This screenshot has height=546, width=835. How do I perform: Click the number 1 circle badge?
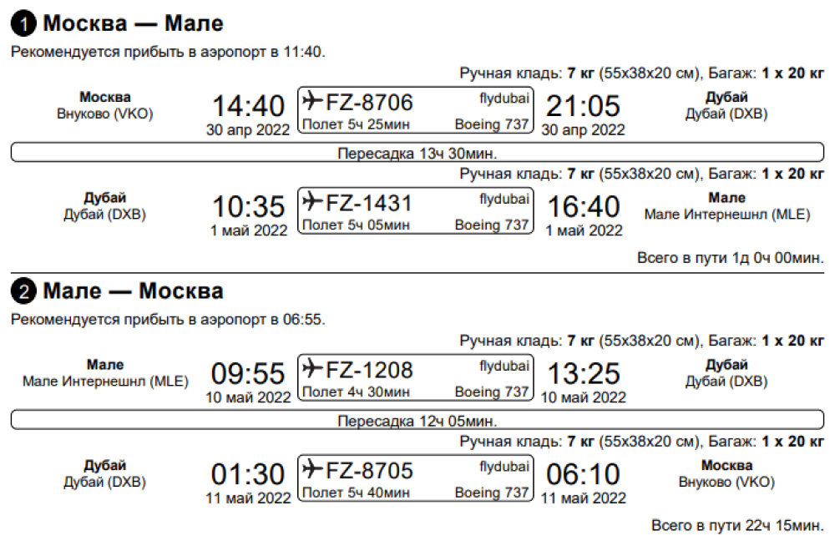pos(23,24)
